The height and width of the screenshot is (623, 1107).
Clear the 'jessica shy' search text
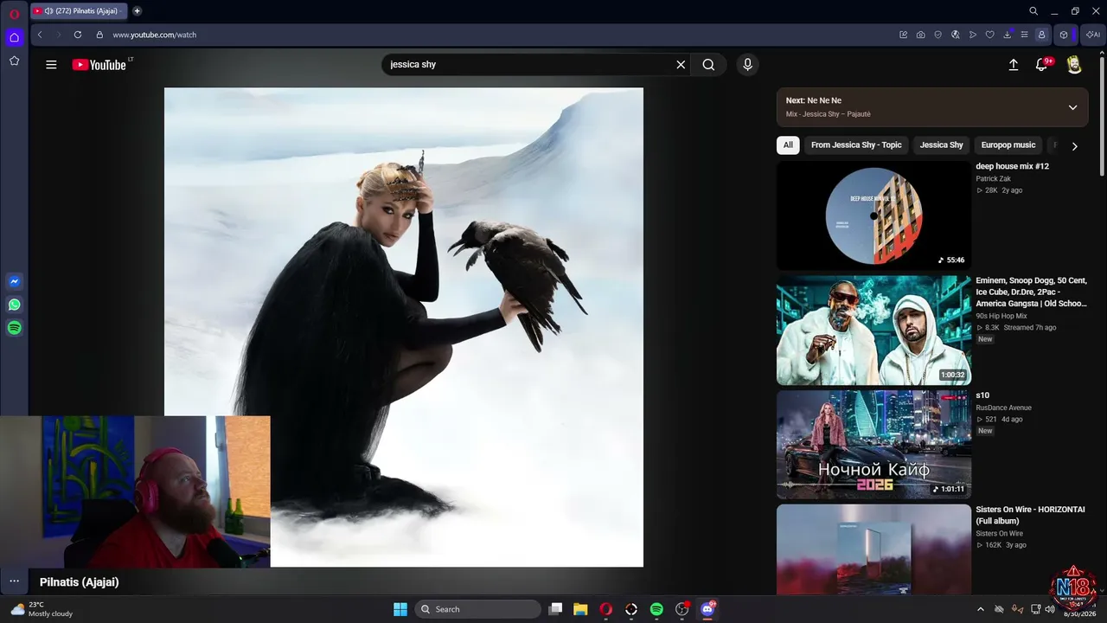coord(681,64)
